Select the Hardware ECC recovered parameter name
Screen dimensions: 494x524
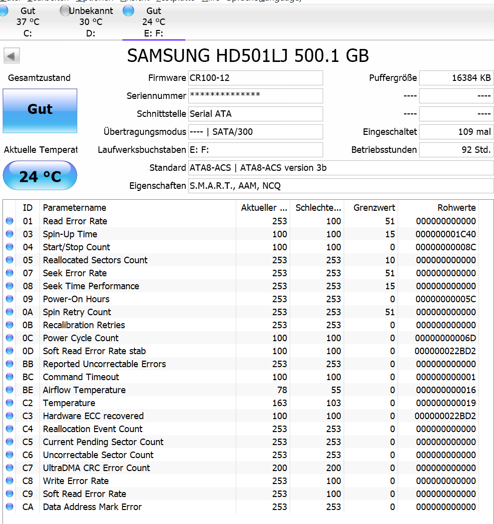tap(93, 416)
